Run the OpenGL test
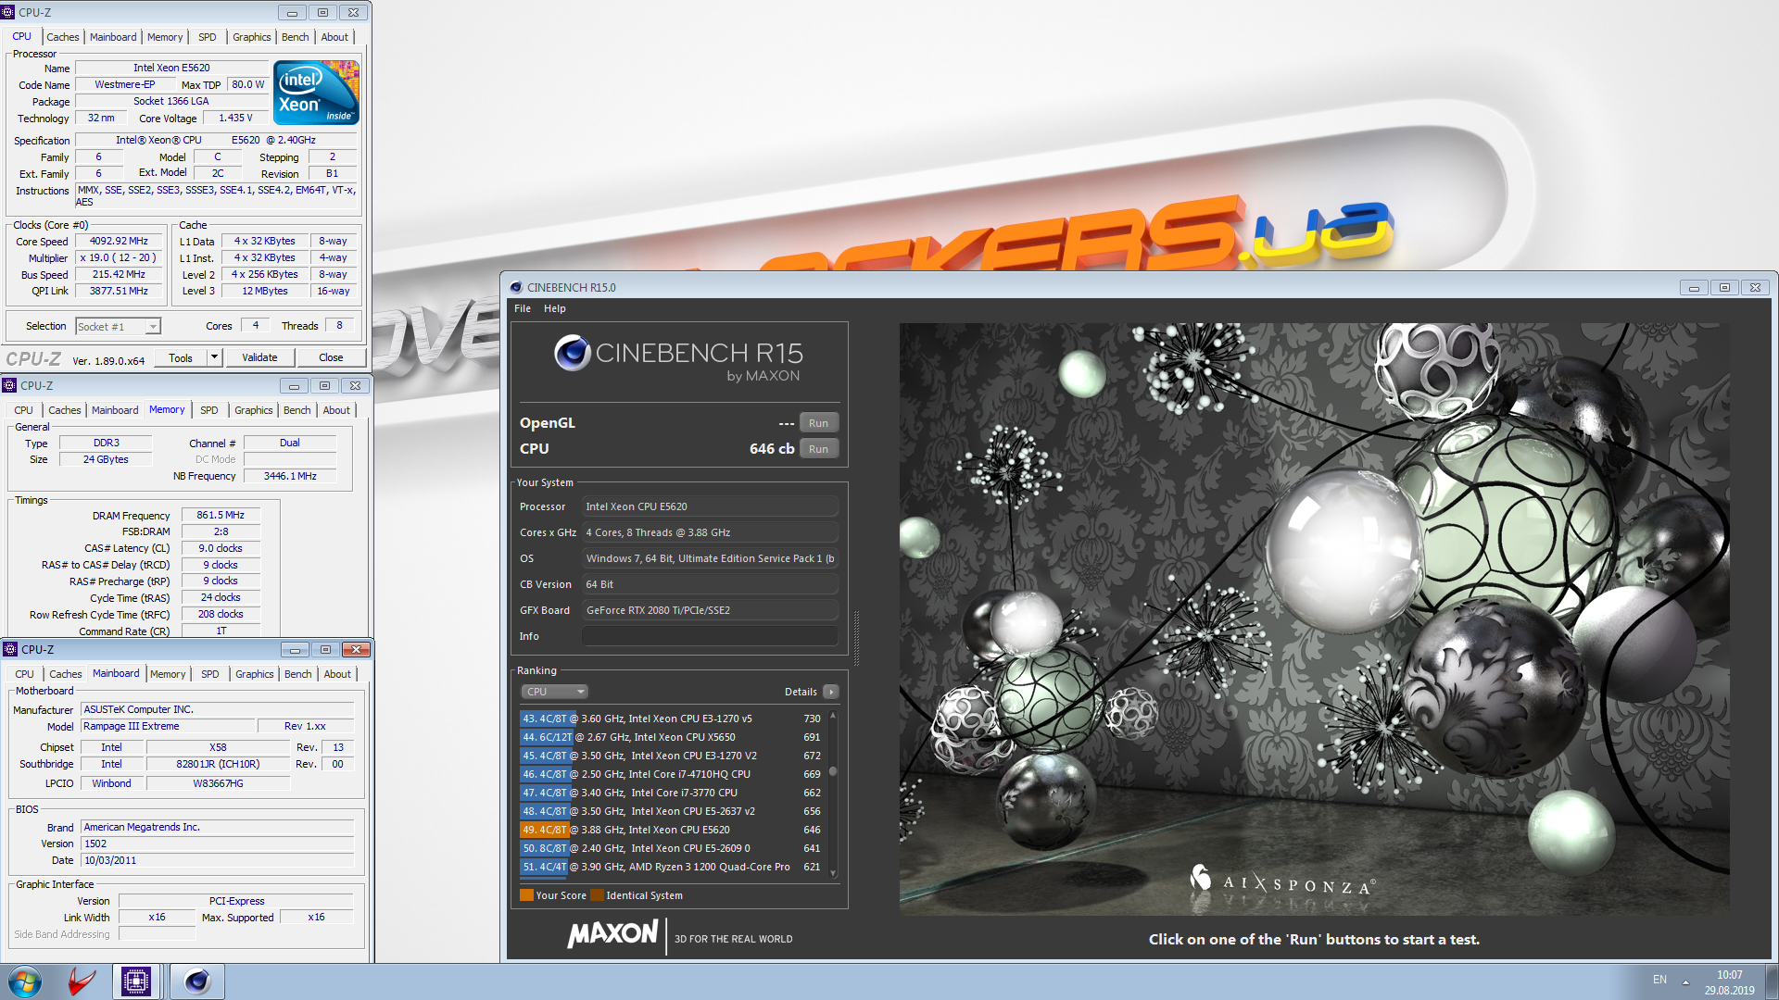The image size is (1779, 1000). (x=818, y=423)
